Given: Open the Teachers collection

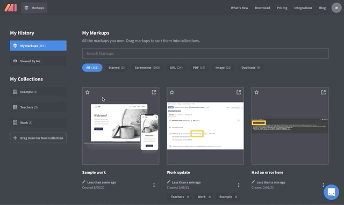Looking at the screenshot, I should coord(38,107).
